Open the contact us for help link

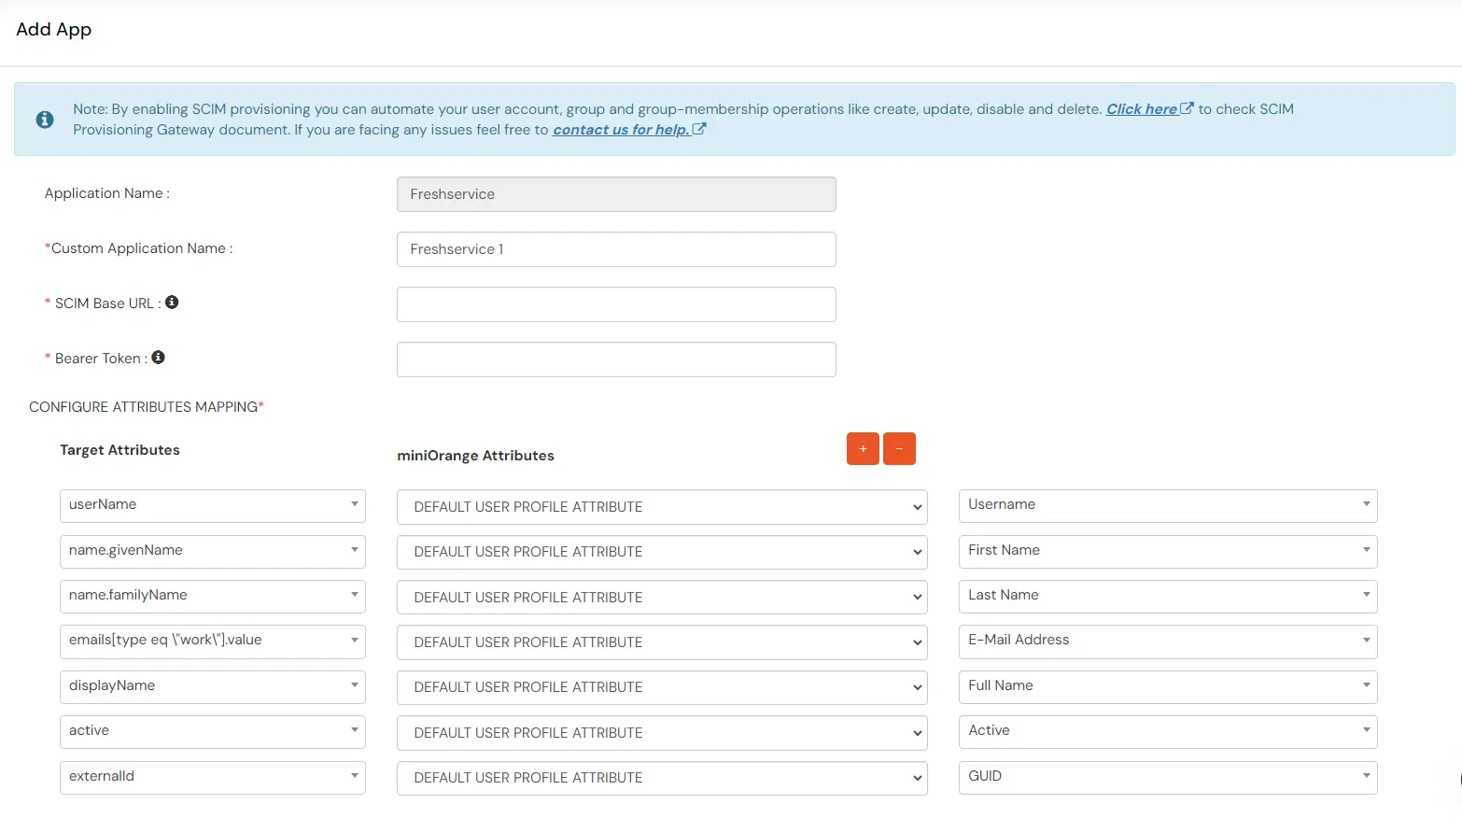(x=620, y=129)
